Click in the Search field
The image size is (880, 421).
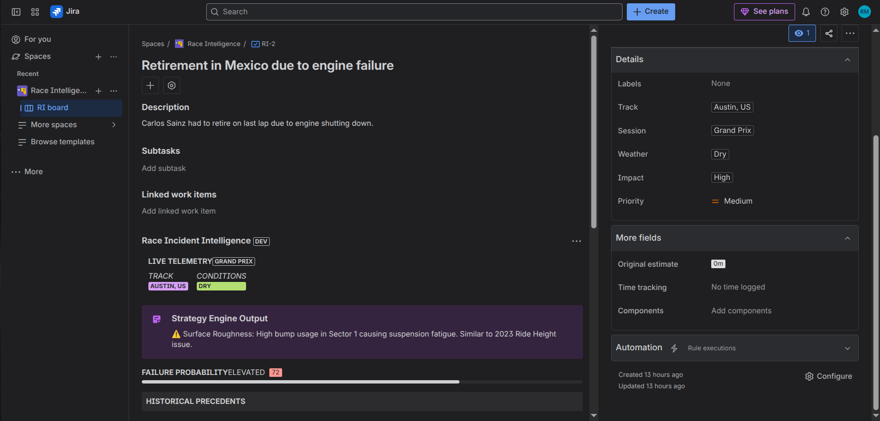point(414,12)
